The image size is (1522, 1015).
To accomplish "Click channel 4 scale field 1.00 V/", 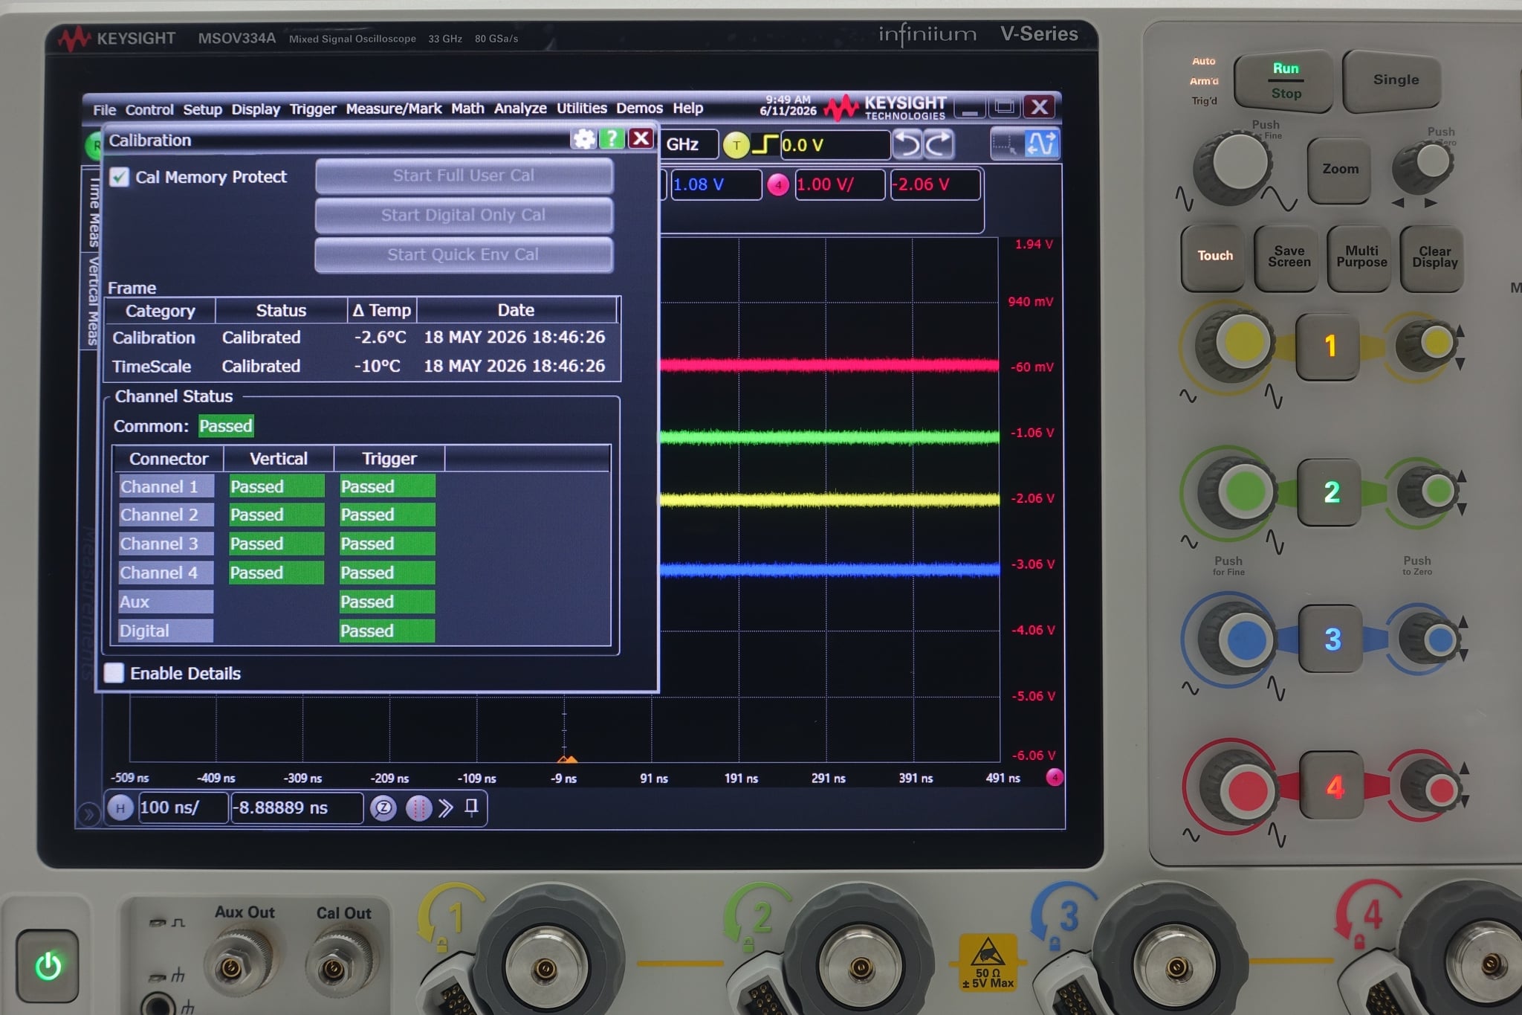I will (x=839, y=184).
